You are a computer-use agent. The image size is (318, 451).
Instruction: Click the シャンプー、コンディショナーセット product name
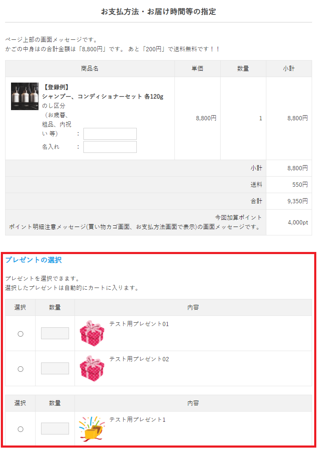[102, 97]
